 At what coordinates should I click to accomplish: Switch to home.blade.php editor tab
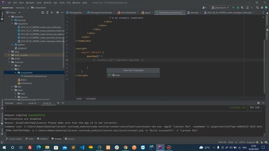[128, 13]
